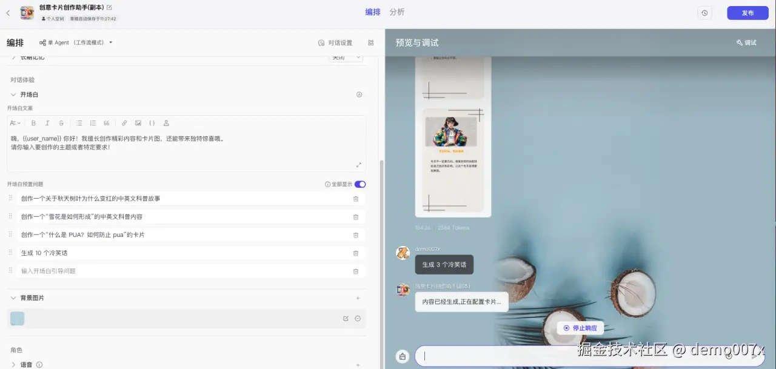
Task: Delete the 秋天树叶 preset question
Action: click(356, 199)
